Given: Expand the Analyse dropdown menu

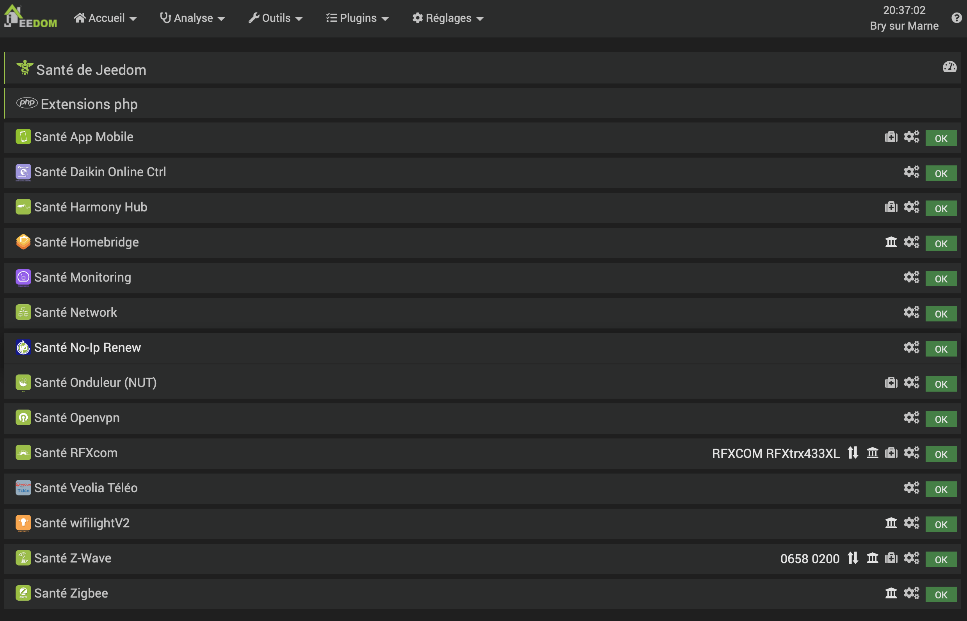Looking at the screenshot, I should coord(192,18).
